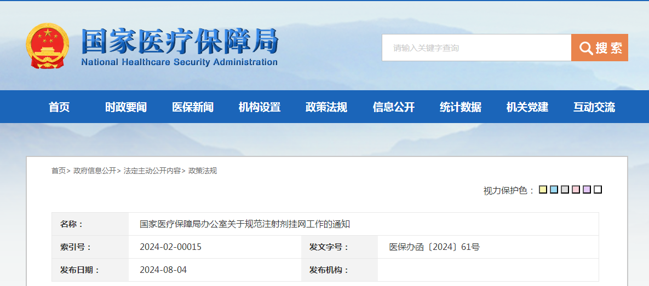This screenshot has height=286, width=649.
Task: Open the 互动交流 navigation tab
Action: click(594, 108)
